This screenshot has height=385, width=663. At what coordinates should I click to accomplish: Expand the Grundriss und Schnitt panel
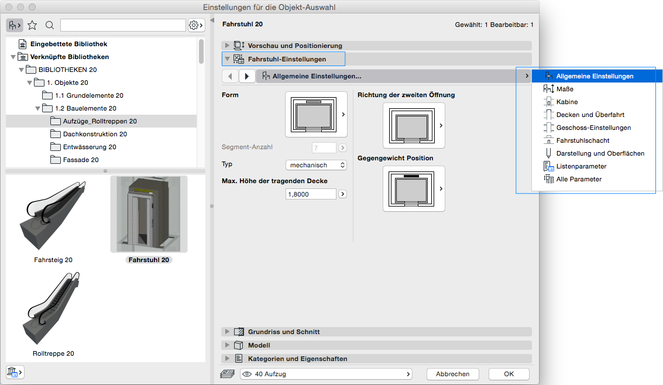[228, 332]
